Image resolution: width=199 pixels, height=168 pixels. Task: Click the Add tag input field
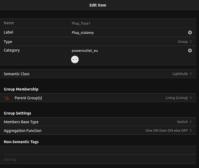pyautogui.click(x=100, y=159)
